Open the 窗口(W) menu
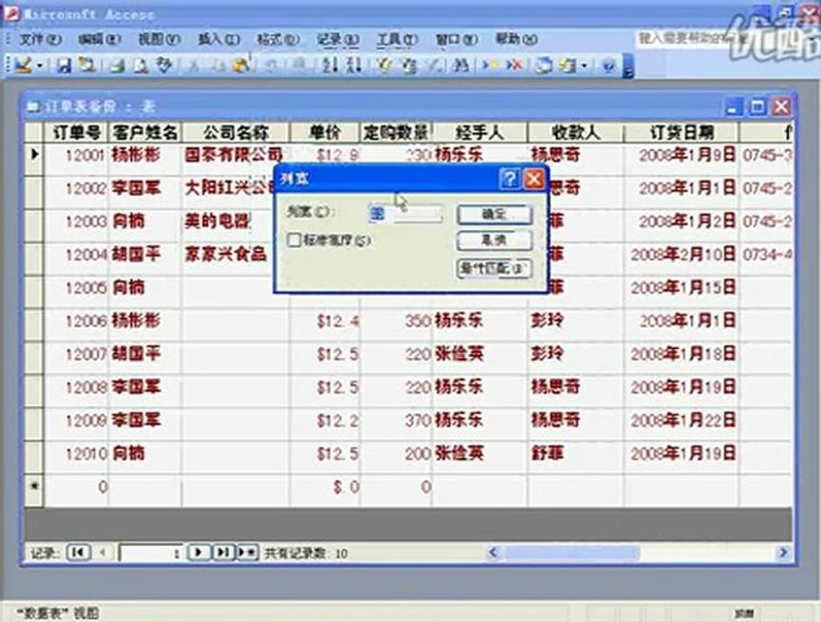The width and height of the screenshot is (821, 622). point(457,39)
